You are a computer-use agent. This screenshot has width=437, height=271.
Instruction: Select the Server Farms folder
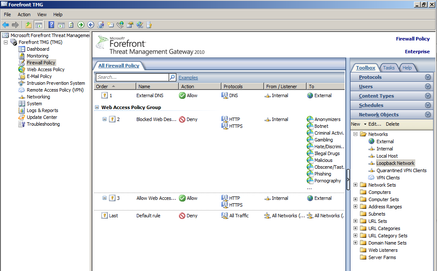pyautogui.click(x=382, y=258)
